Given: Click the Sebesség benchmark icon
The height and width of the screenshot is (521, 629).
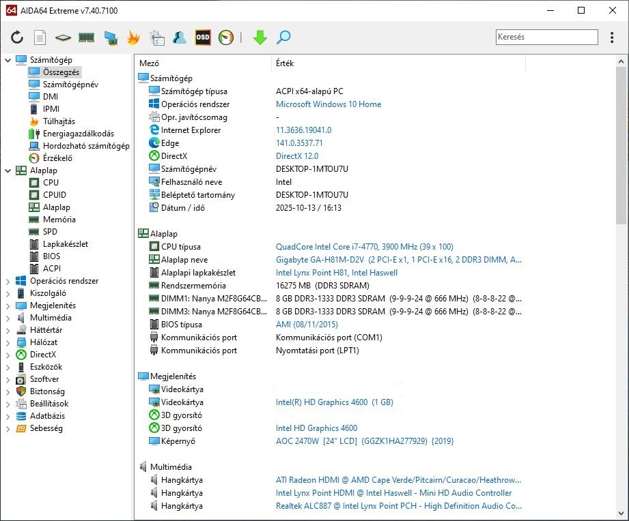Looking at the screenshot, I should (x=21, y=428).
